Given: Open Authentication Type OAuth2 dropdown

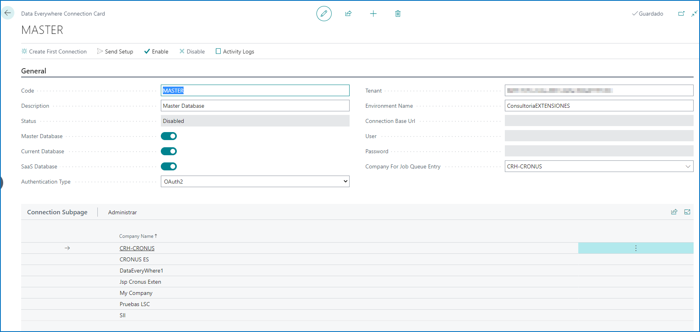Looking at the screenshot, I should (255, 182).
